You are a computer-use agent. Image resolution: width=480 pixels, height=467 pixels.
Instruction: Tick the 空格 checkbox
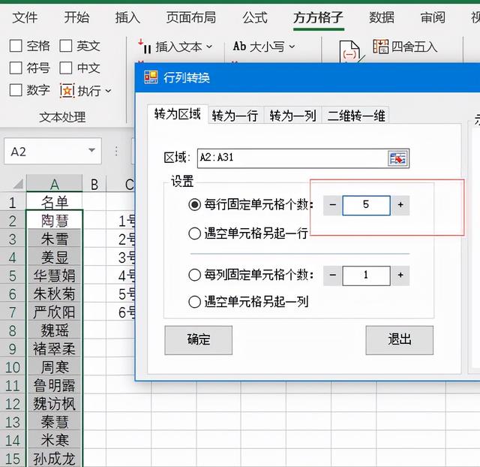16,47
